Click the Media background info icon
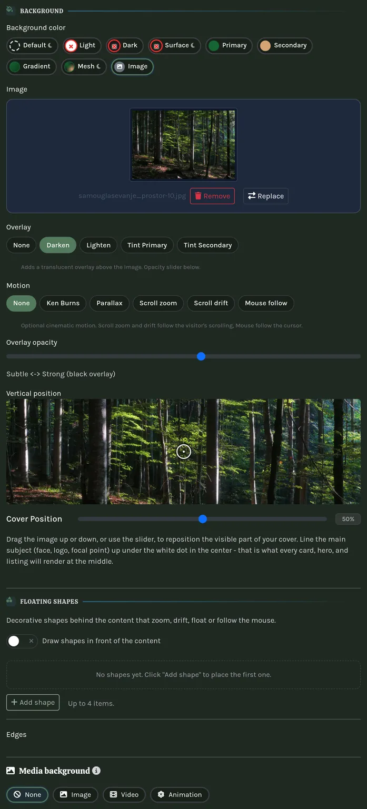 point(96,771)
